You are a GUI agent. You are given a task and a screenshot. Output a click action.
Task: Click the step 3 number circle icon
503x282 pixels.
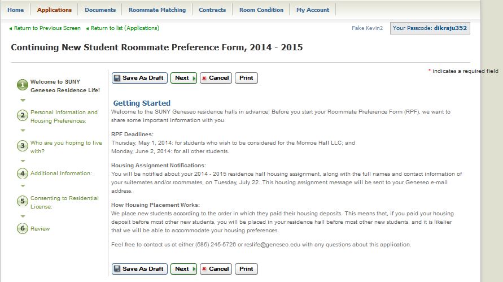click(x=23, y=146)
